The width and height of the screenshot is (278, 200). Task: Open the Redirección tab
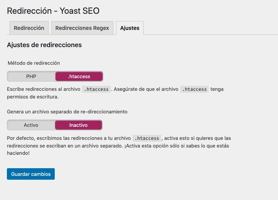click(x=29, y=28)
